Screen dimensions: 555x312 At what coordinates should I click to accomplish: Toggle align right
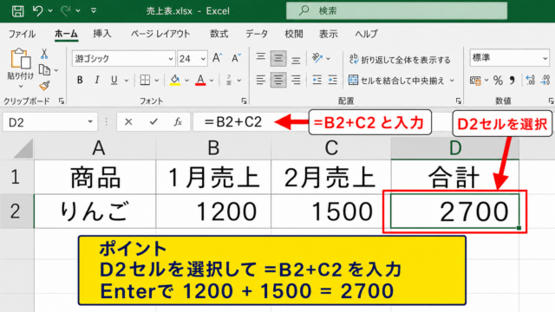click(x=296, y=81)
